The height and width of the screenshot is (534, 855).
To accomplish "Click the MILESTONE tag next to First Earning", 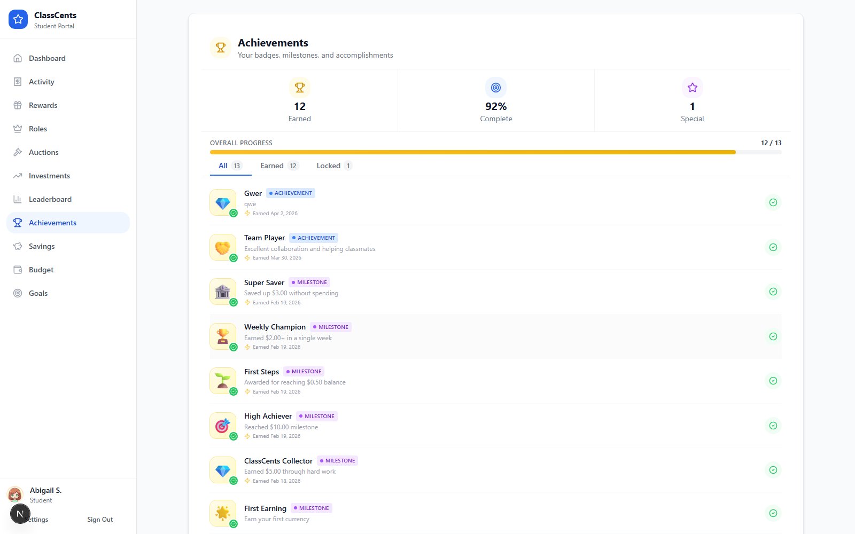I will [312, 508].
